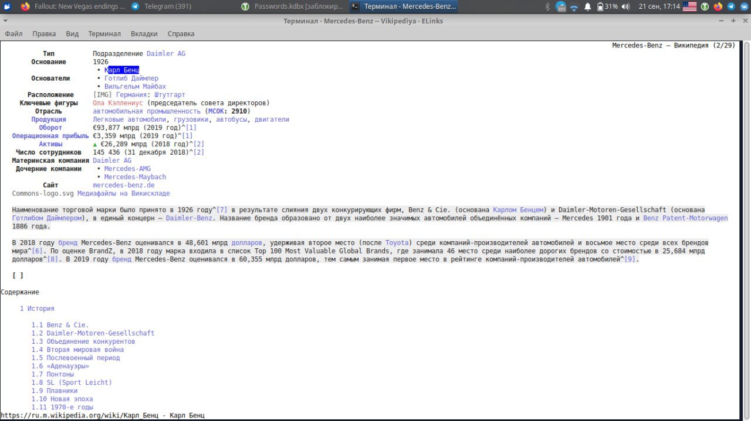Viewport: 751px width, 421px height.
Task: Open автомобильная промышленность link
Action: pos(147,111)
